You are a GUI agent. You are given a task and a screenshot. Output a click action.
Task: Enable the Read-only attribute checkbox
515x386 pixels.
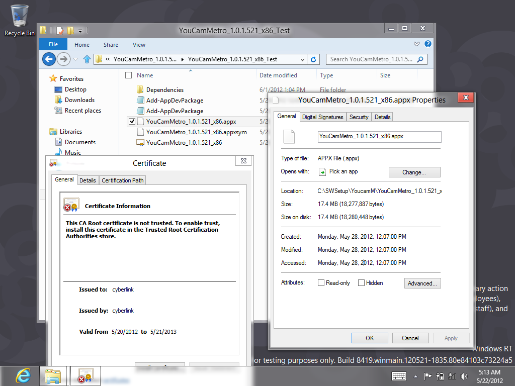click(321, 283)
